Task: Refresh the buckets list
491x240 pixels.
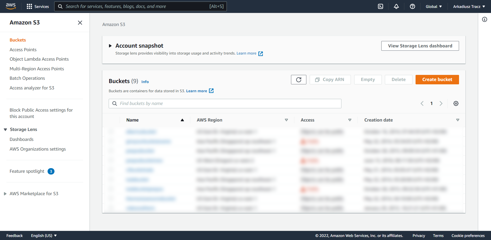Action: (298, 79)
